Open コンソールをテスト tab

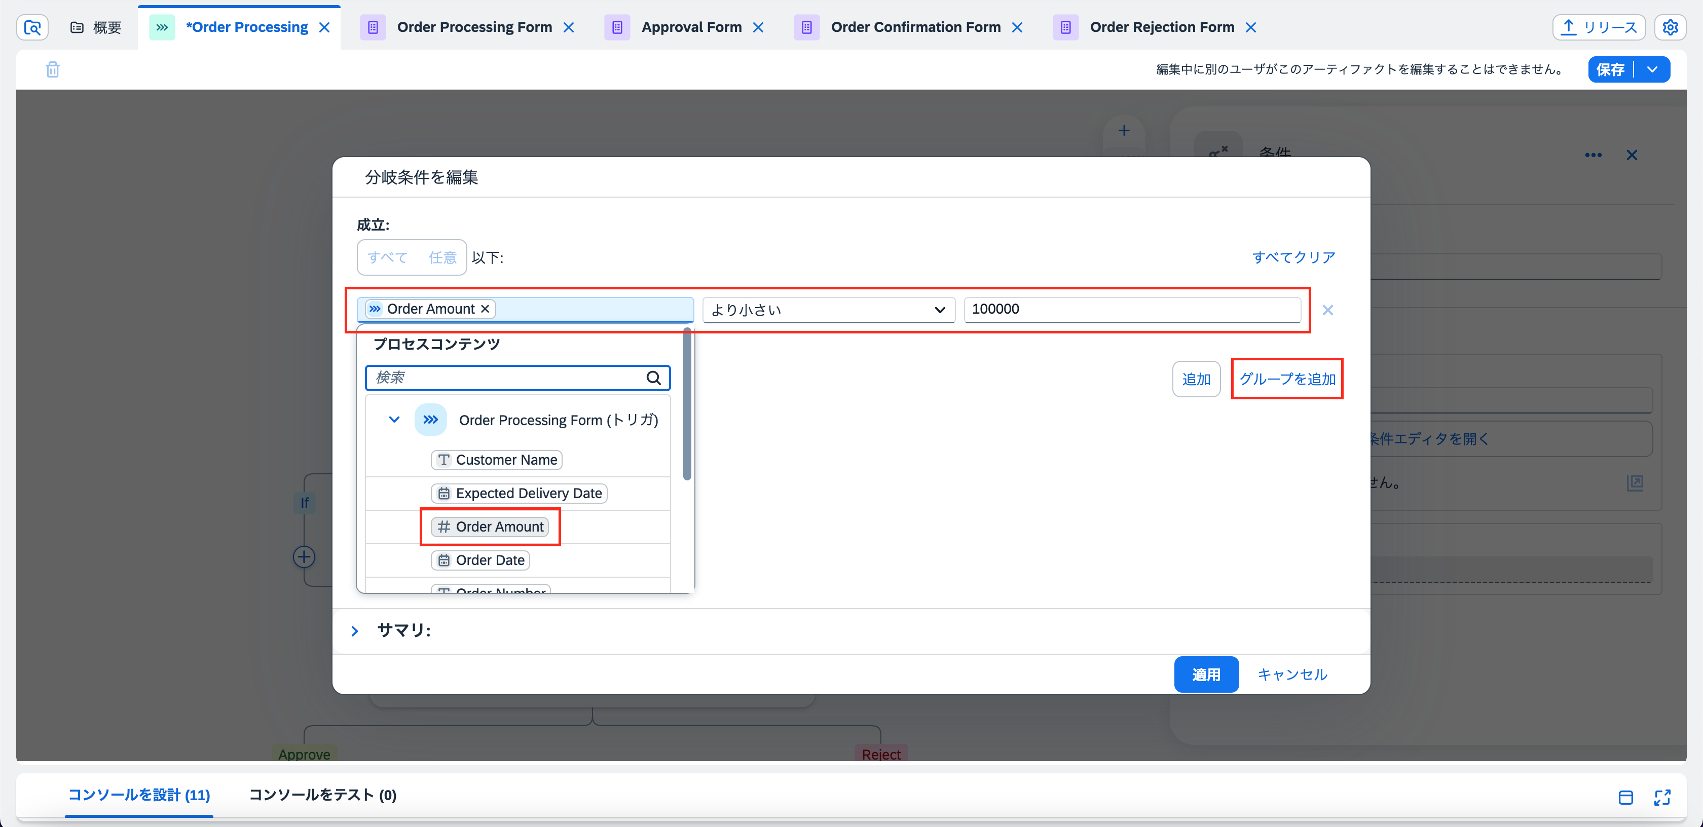[322, 795]
